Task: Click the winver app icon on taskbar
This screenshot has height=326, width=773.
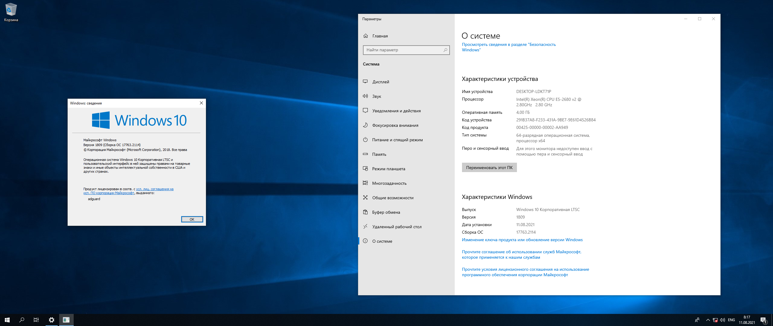Action: pos(66,320)
